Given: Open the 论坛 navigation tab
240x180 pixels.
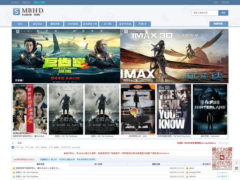Looking at the screenshot, I should pos(20,24).
